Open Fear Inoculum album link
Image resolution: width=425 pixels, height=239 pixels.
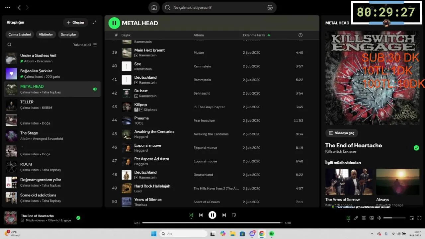click(204, 120)
